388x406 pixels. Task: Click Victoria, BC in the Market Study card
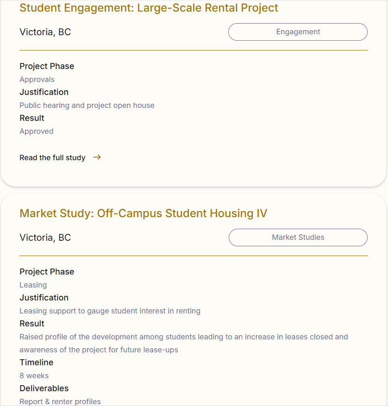(x=45, y=237)
